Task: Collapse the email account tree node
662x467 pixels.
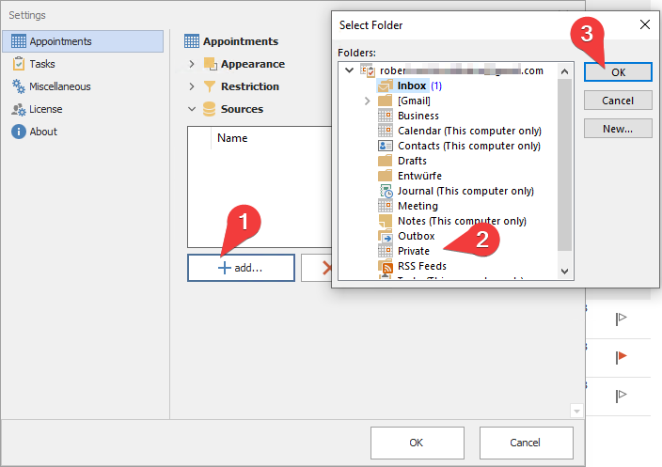Action: click(349, 70)
